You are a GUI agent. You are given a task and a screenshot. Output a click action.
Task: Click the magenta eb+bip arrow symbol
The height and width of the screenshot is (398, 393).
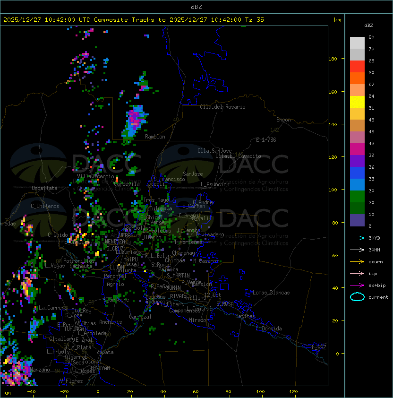point(357,286)
